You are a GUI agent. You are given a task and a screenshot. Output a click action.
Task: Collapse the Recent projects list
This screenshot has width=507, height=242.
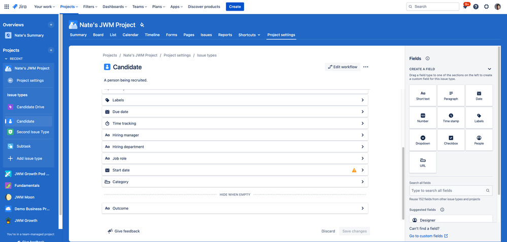(x=6, y=59)
